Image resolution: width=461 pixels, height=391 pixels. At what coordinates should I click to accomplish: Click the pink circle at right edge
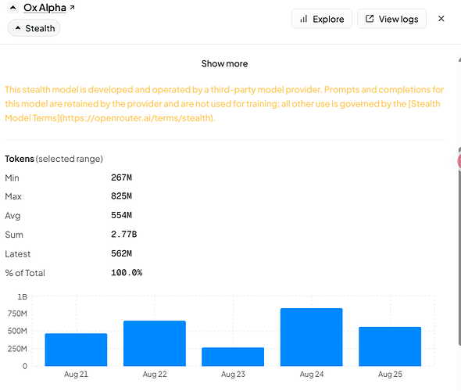(x=459, y=161)
